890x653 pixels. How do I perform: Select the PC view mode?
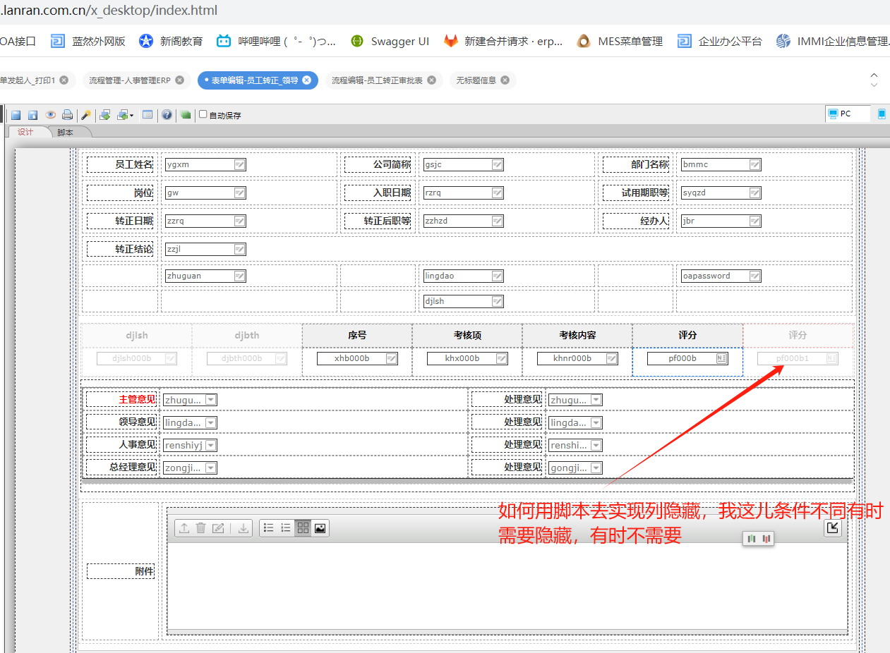[x=847, y=114]
